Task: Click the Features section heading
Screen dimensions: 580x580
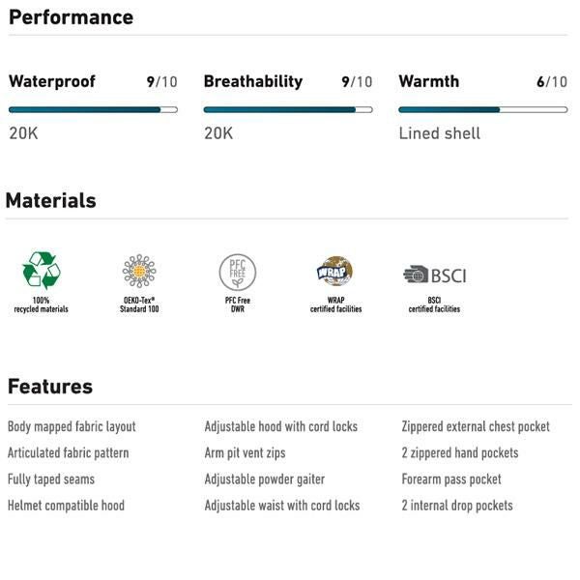Action: 50,387
